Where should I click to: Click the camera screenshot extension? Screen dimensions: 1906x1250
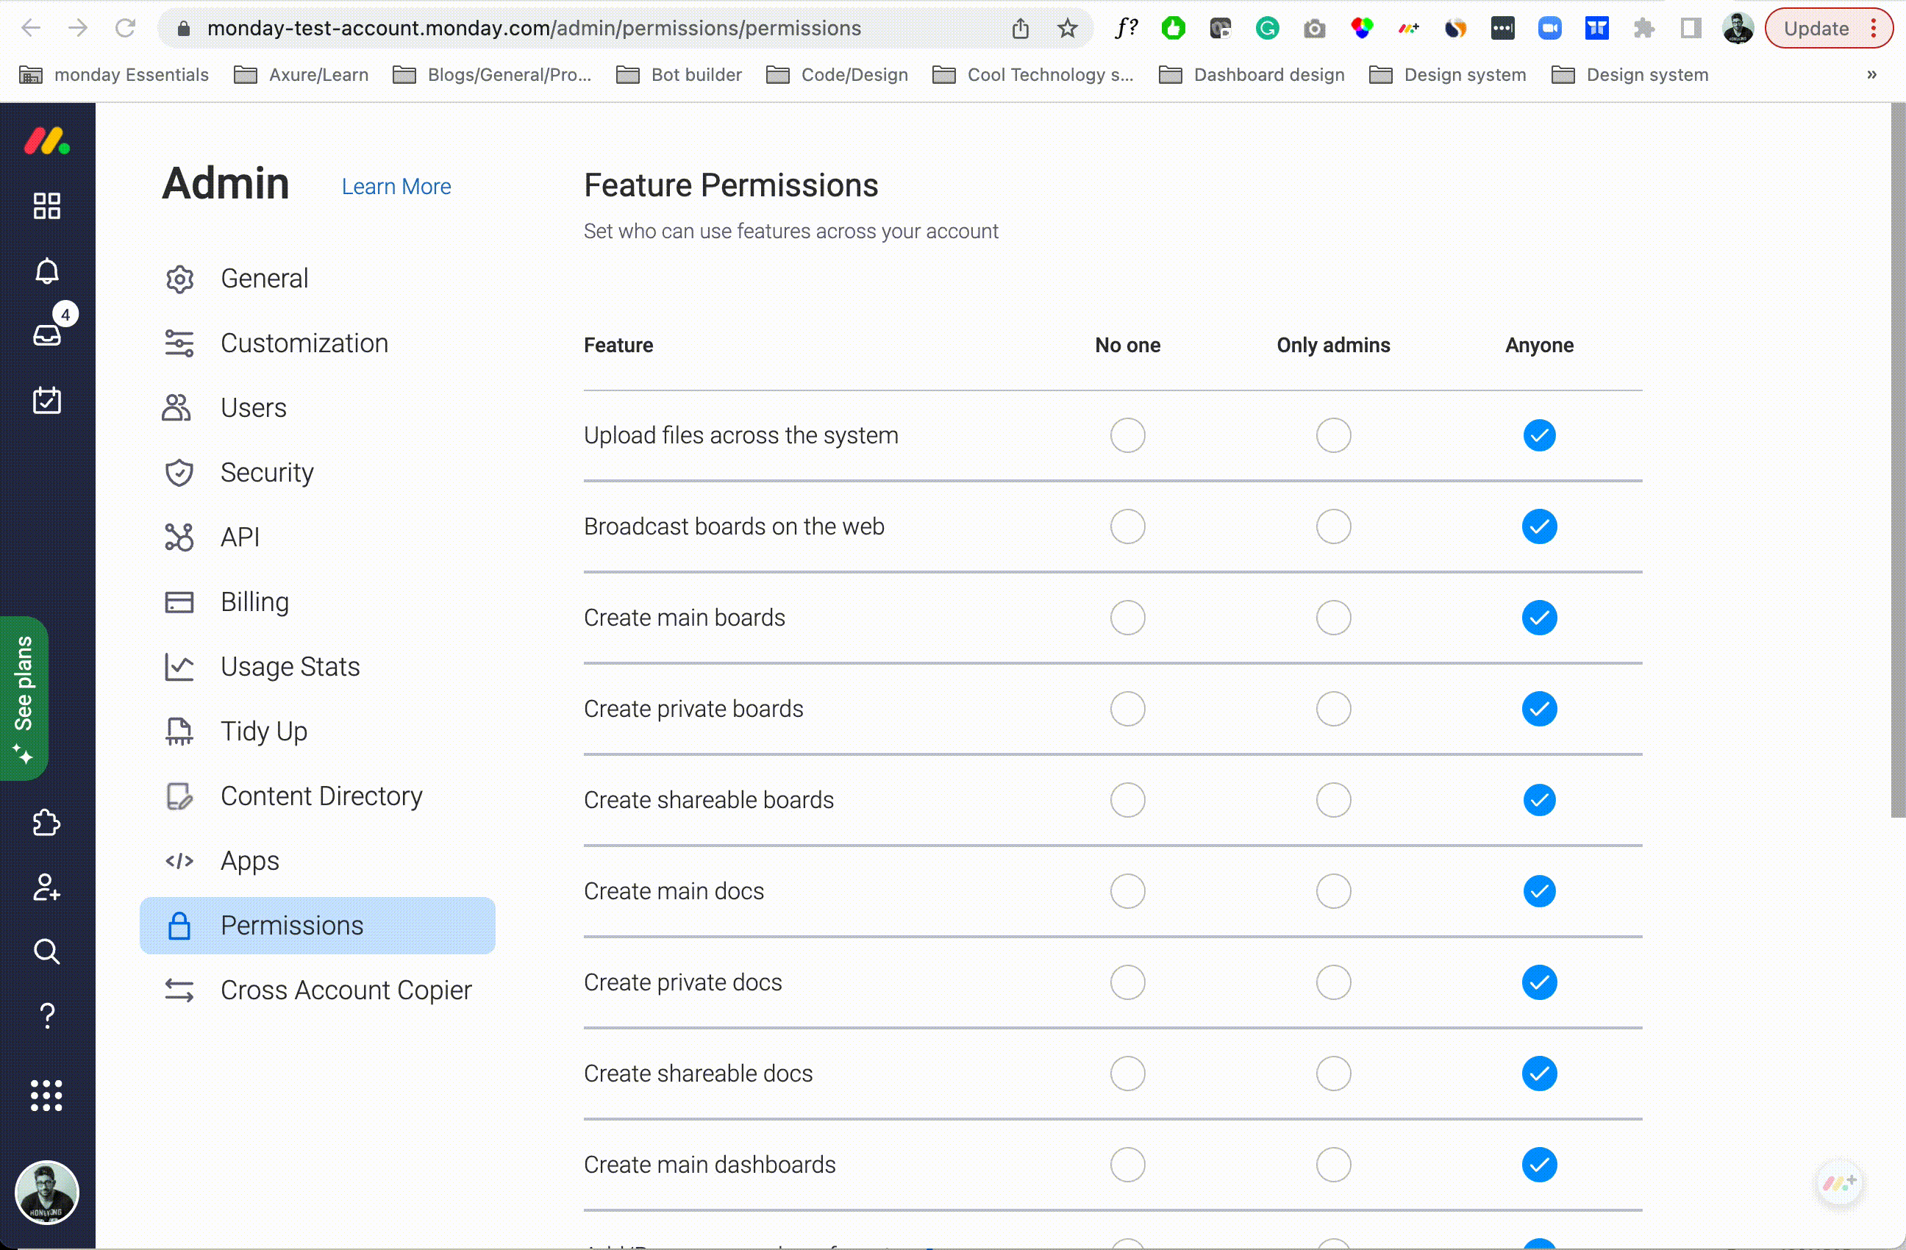point(1314,29)
